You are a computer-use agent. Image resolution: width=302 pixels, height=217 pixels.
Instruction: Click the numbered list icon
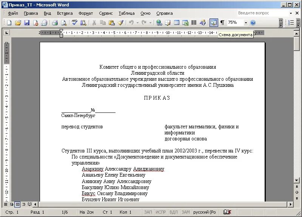click(291, 23)
